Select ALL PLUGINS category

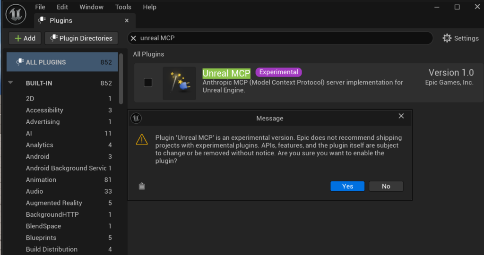click(x=62, y=62)
